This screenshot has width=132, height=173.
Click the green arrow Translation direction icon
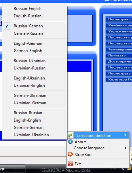point(70,135)
